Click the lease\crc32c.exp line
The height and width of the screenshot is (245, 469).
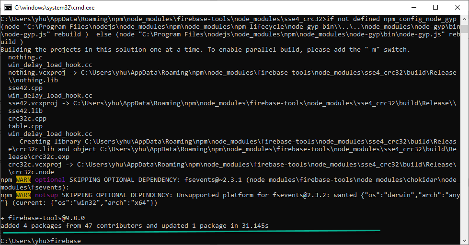(39, 157)
